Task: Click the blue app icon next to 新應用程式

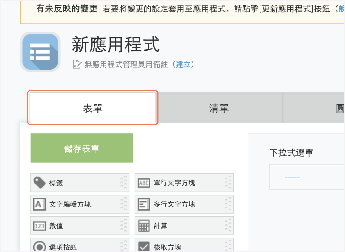Action: (x=40, y=52)
